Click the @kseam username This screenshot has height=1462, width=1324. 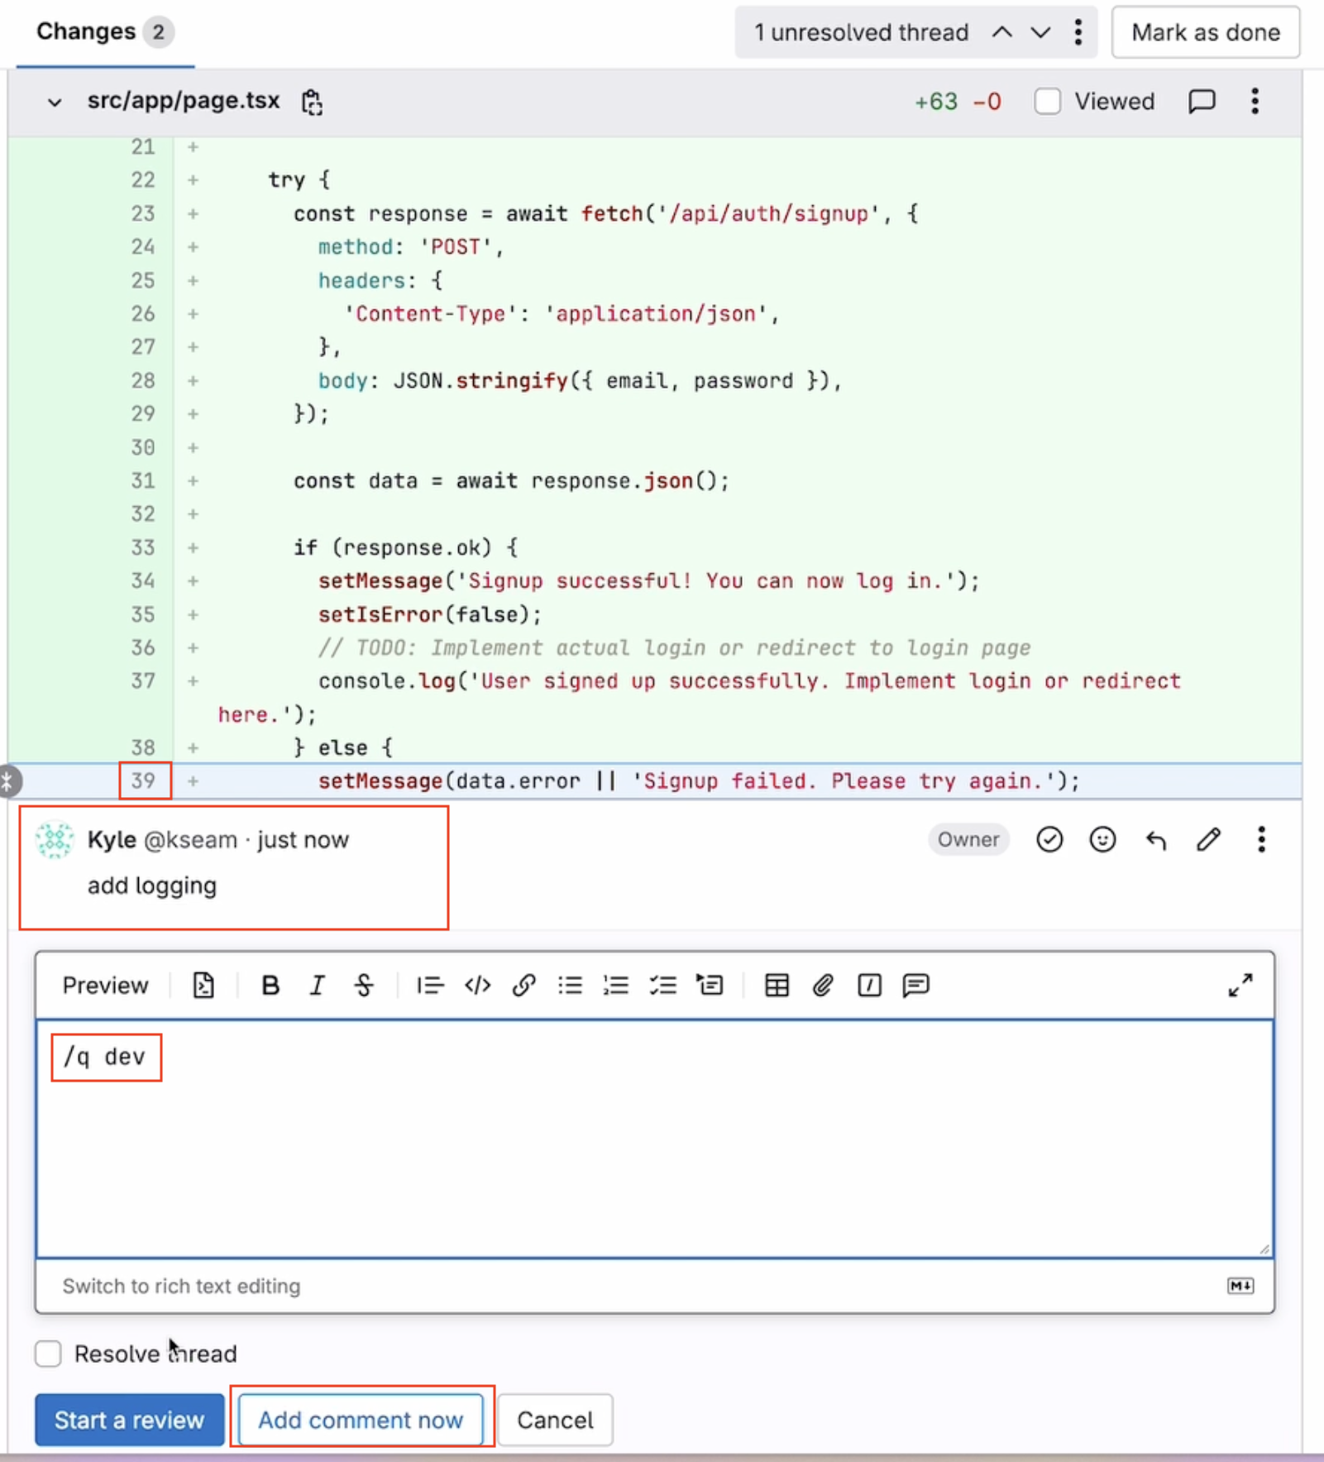[x=190, y=839]
